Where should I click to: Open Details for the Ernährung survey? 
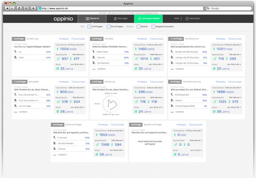tap(64, 39)
